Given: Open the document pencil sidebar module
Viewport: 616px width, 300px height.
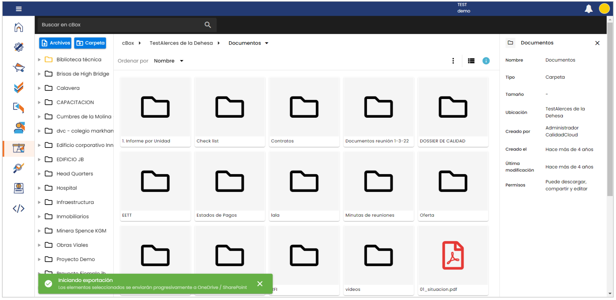Looking at the screenshot, I should click(x=19, y=108).
